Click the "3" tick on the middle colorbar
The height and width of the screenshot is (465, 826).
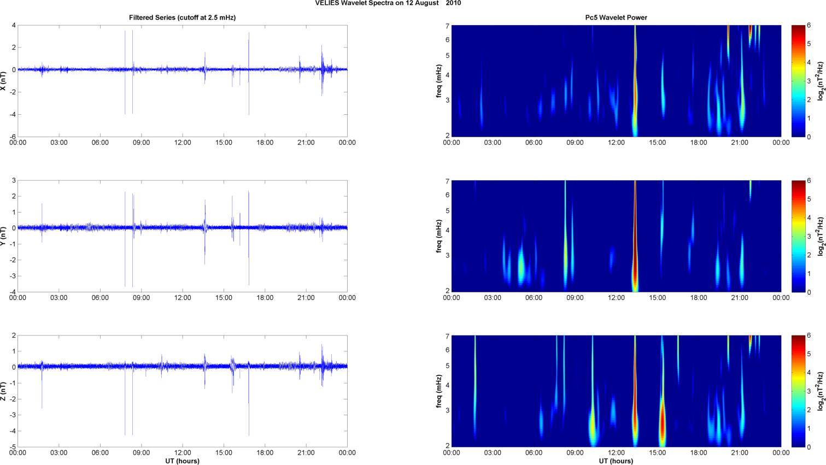809,236
